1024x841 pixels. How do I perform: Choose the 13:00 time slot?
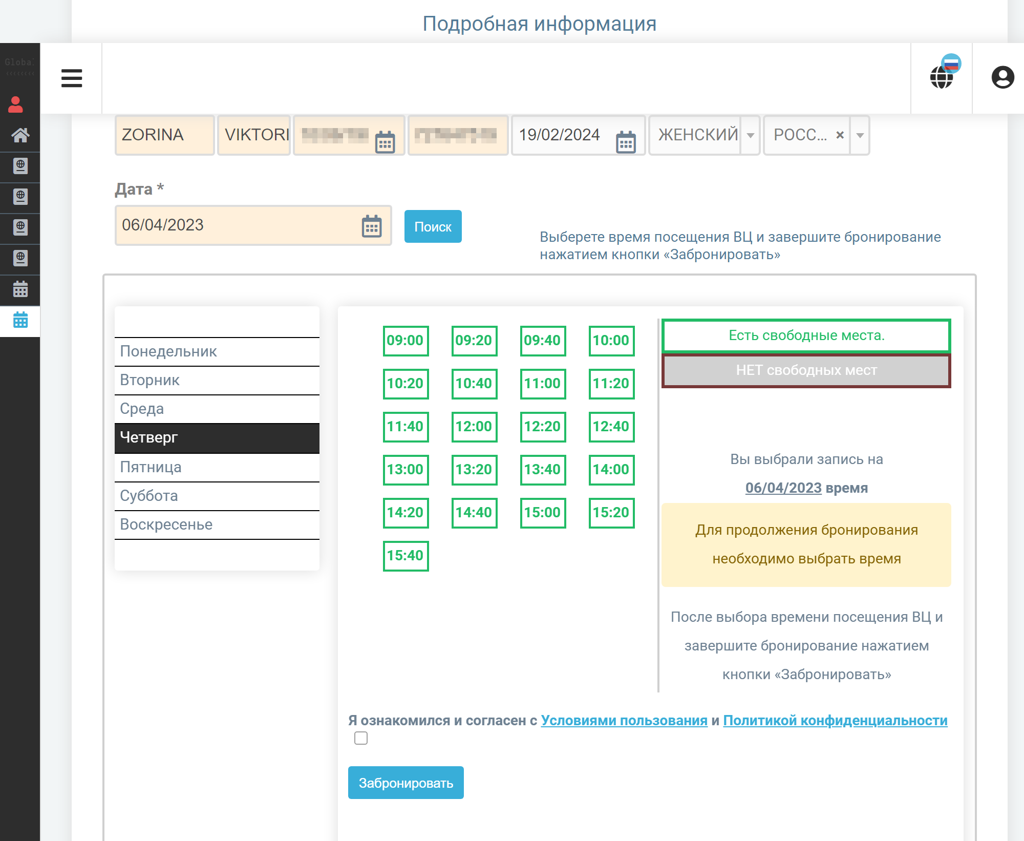[406, 470]
